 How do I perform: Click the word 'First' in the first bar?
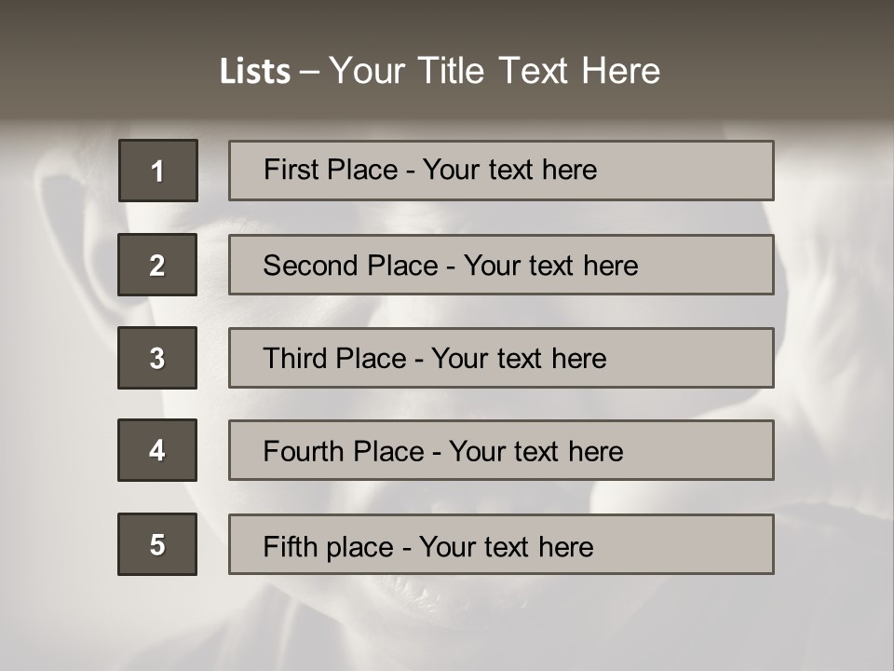pyautogui.click(x=291, y=171)
